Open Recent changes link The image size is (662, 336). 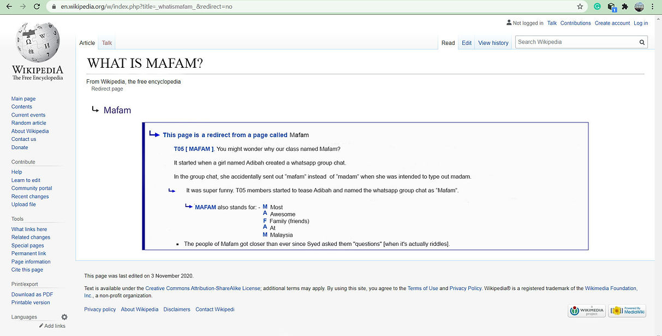30,196
